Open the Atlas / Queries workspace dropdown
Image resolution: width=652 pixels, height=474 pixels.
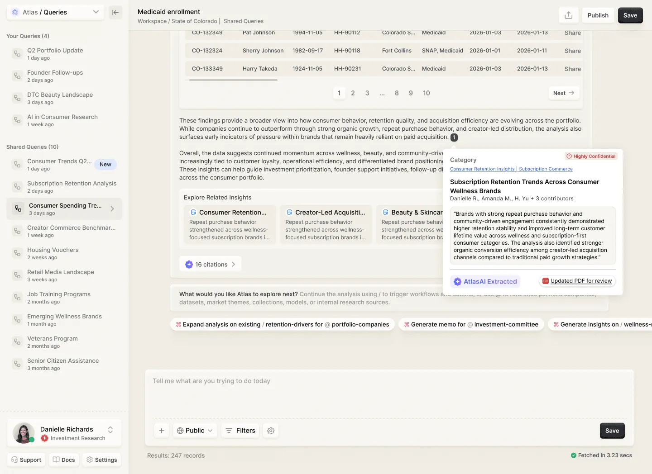55,12
